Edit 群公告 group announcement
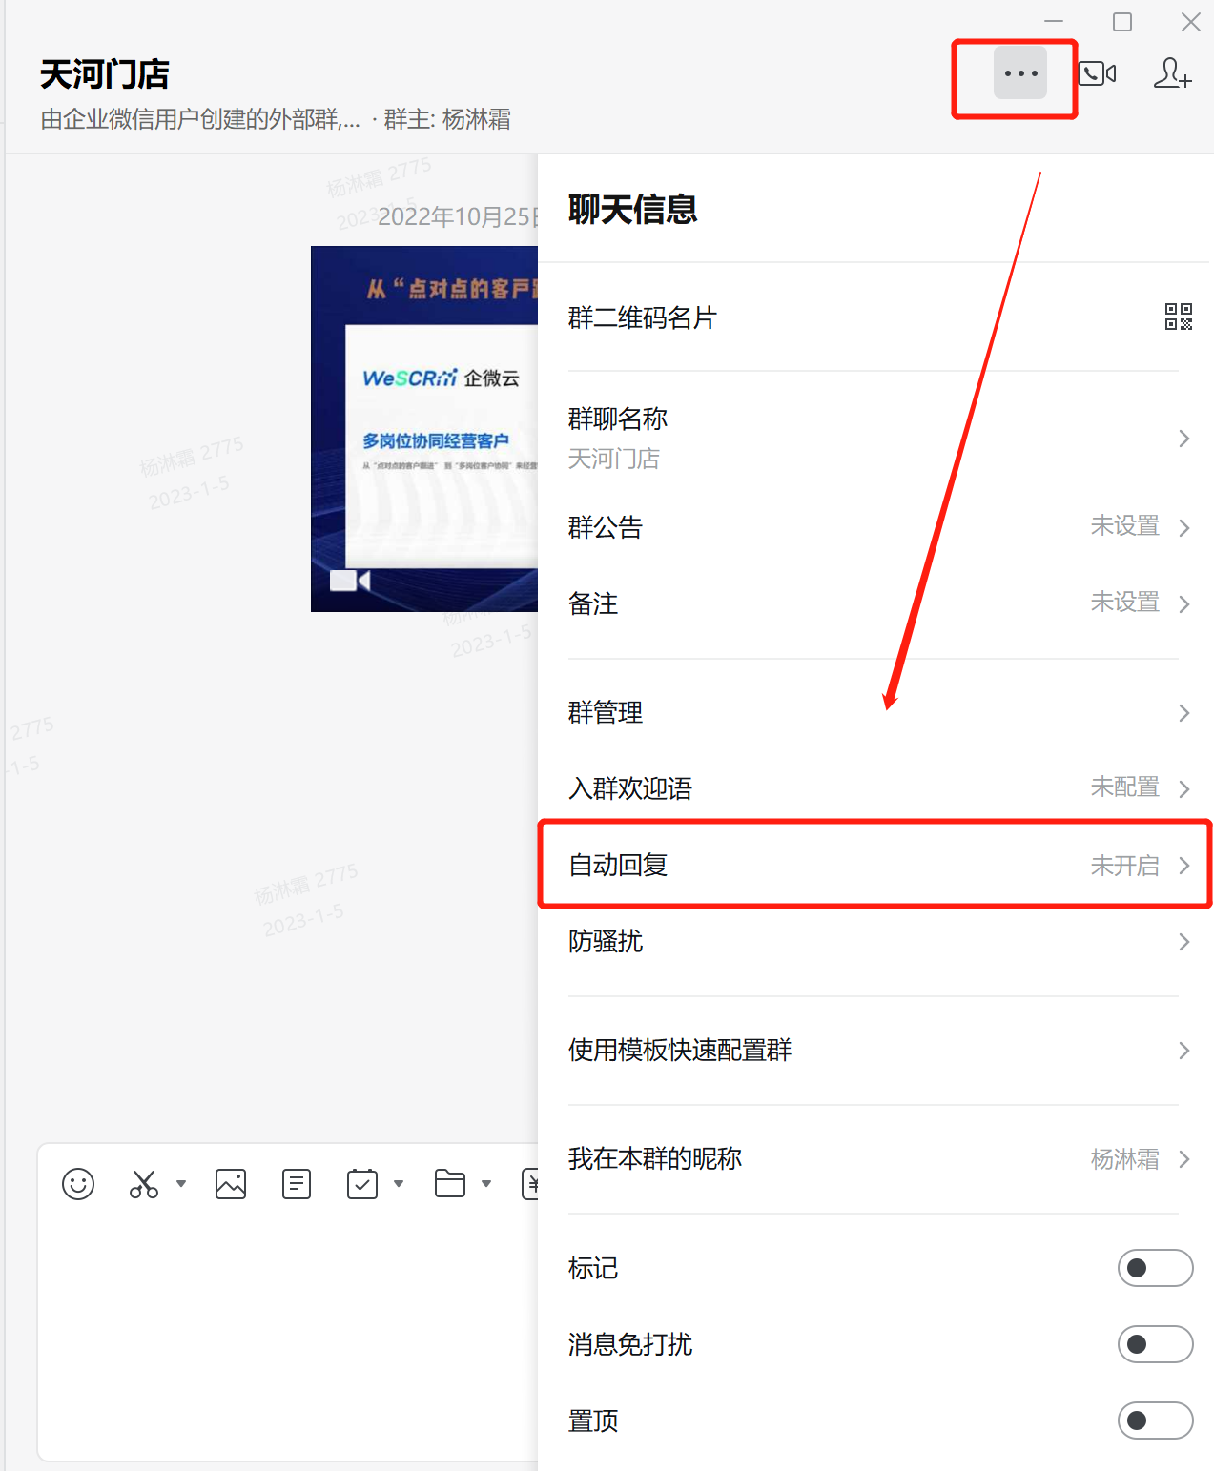1214x1471 pixels. point(874,527)
